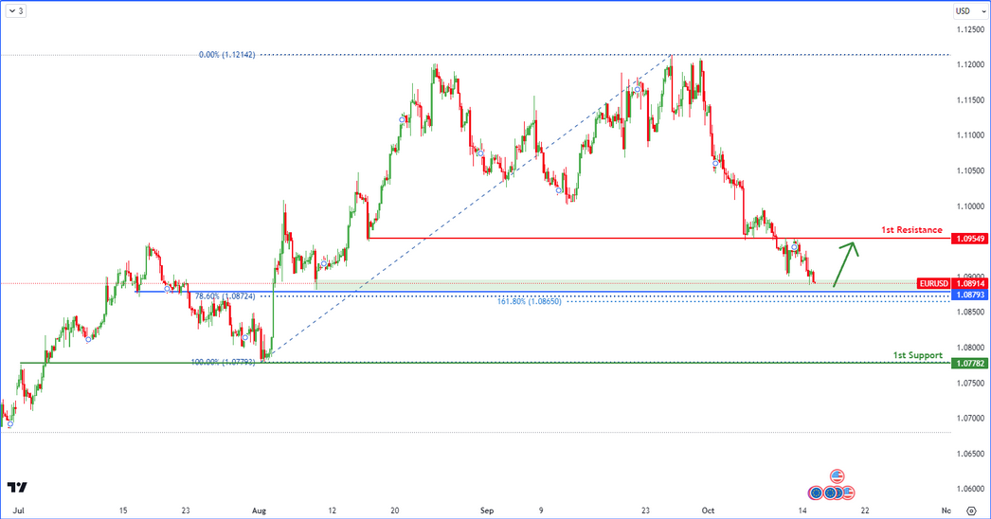Screen dimensions: 991x519
Task: Click '15' on the time axis
Action: point(123,510)
